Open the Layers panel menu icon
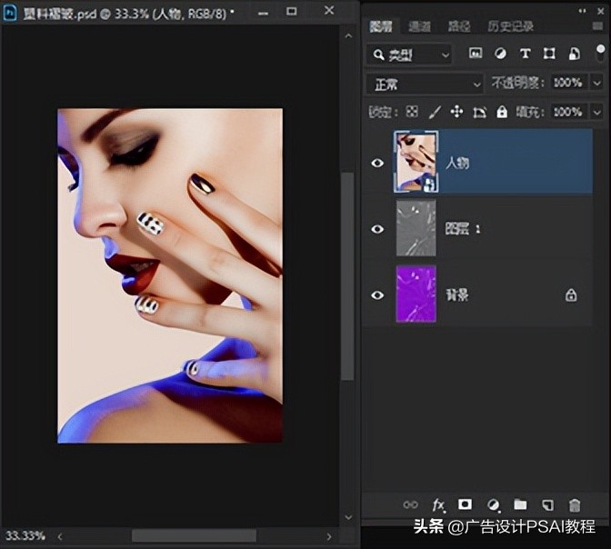The width and height of the screenshot is (611, 549). coord(597,26)
